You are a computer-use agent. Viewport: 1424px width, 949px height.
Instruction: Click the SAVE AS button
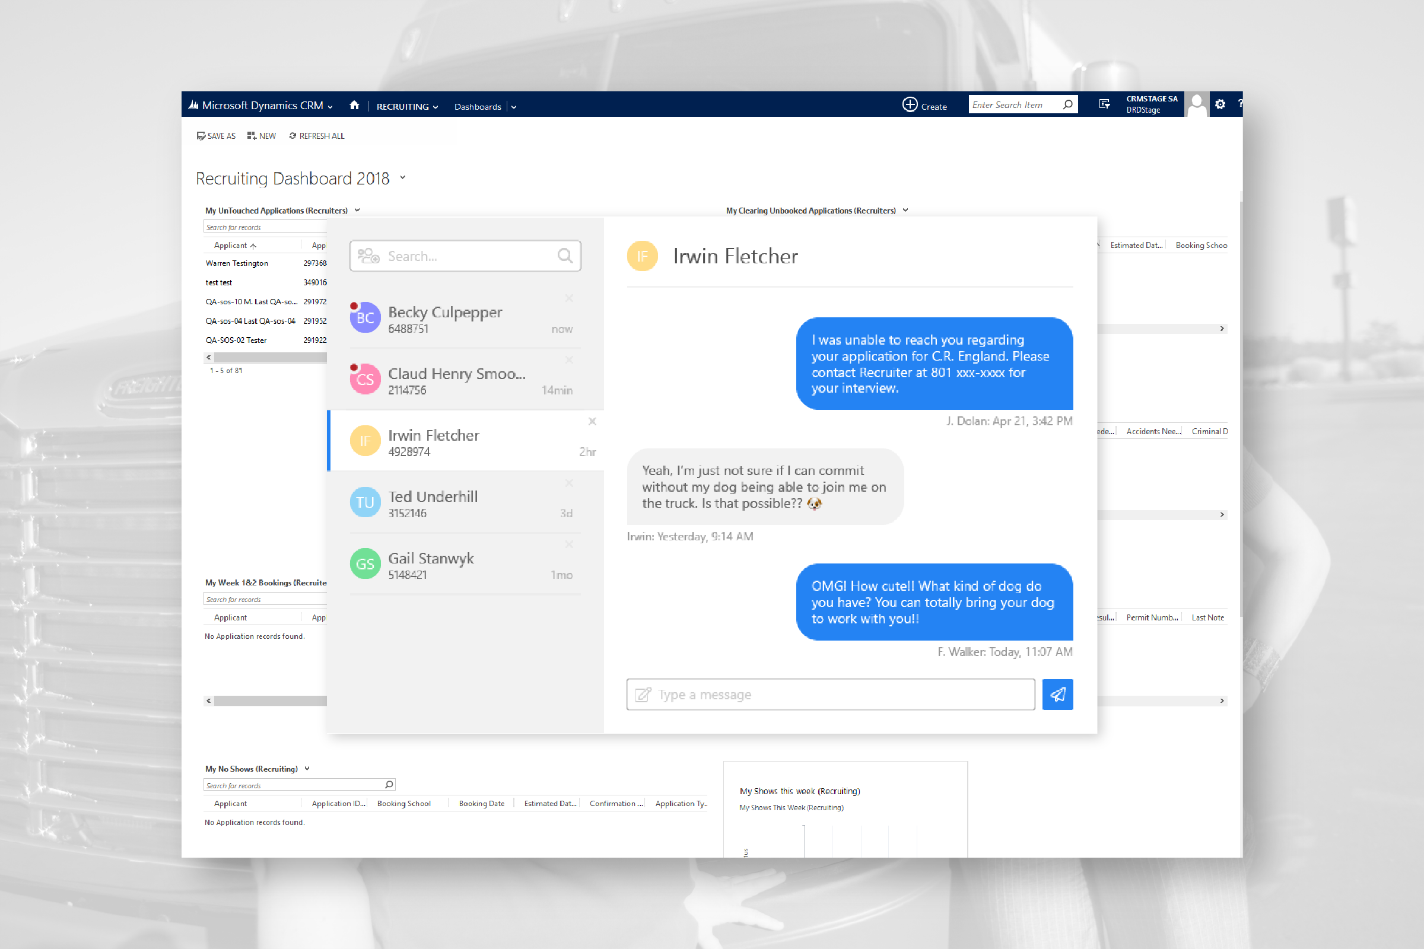[x=216, y=136]
